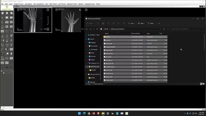Select the line measurement tool
The height and width of the screenshot is (116, 206).
pos(2,49)
